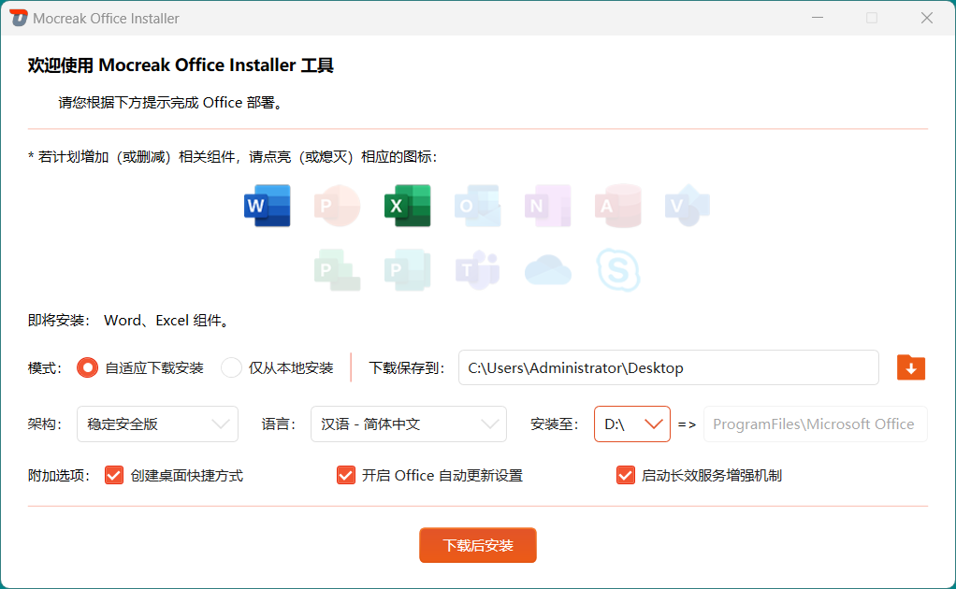Open the 架构 稳定安全版 dropdown

[157, 424]
